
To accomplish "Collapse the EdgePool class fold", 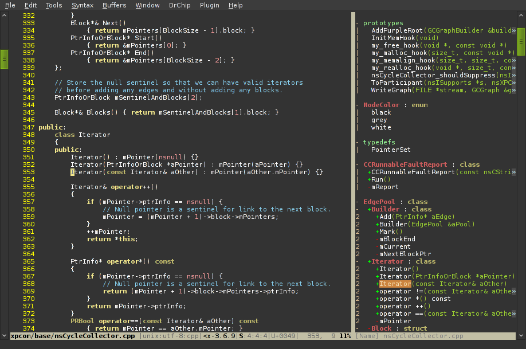I will (358, 202).
